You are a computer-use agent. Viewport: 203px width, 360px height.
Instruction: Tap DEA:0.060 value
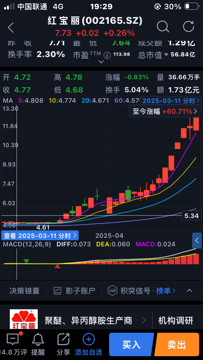(x=113, y=244)
